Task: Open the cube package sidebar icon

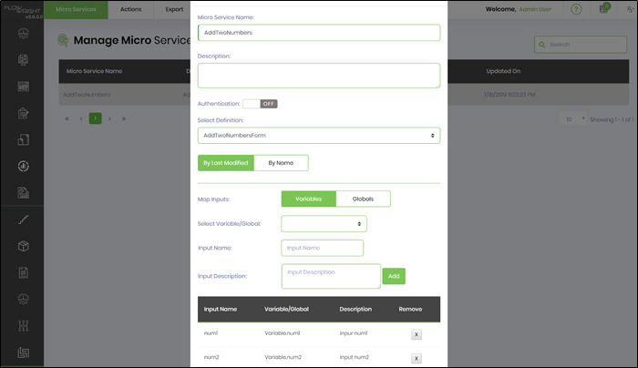Action: (23, 247)
